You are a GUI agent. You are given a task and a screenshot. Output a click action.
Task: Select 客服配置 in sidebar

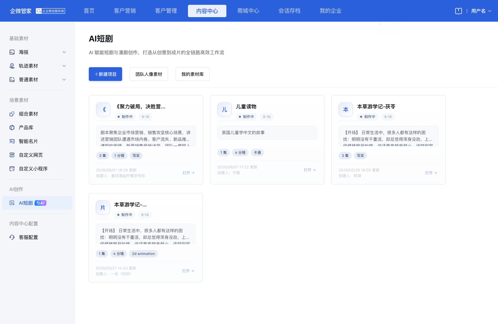click(x=28, y=237)
